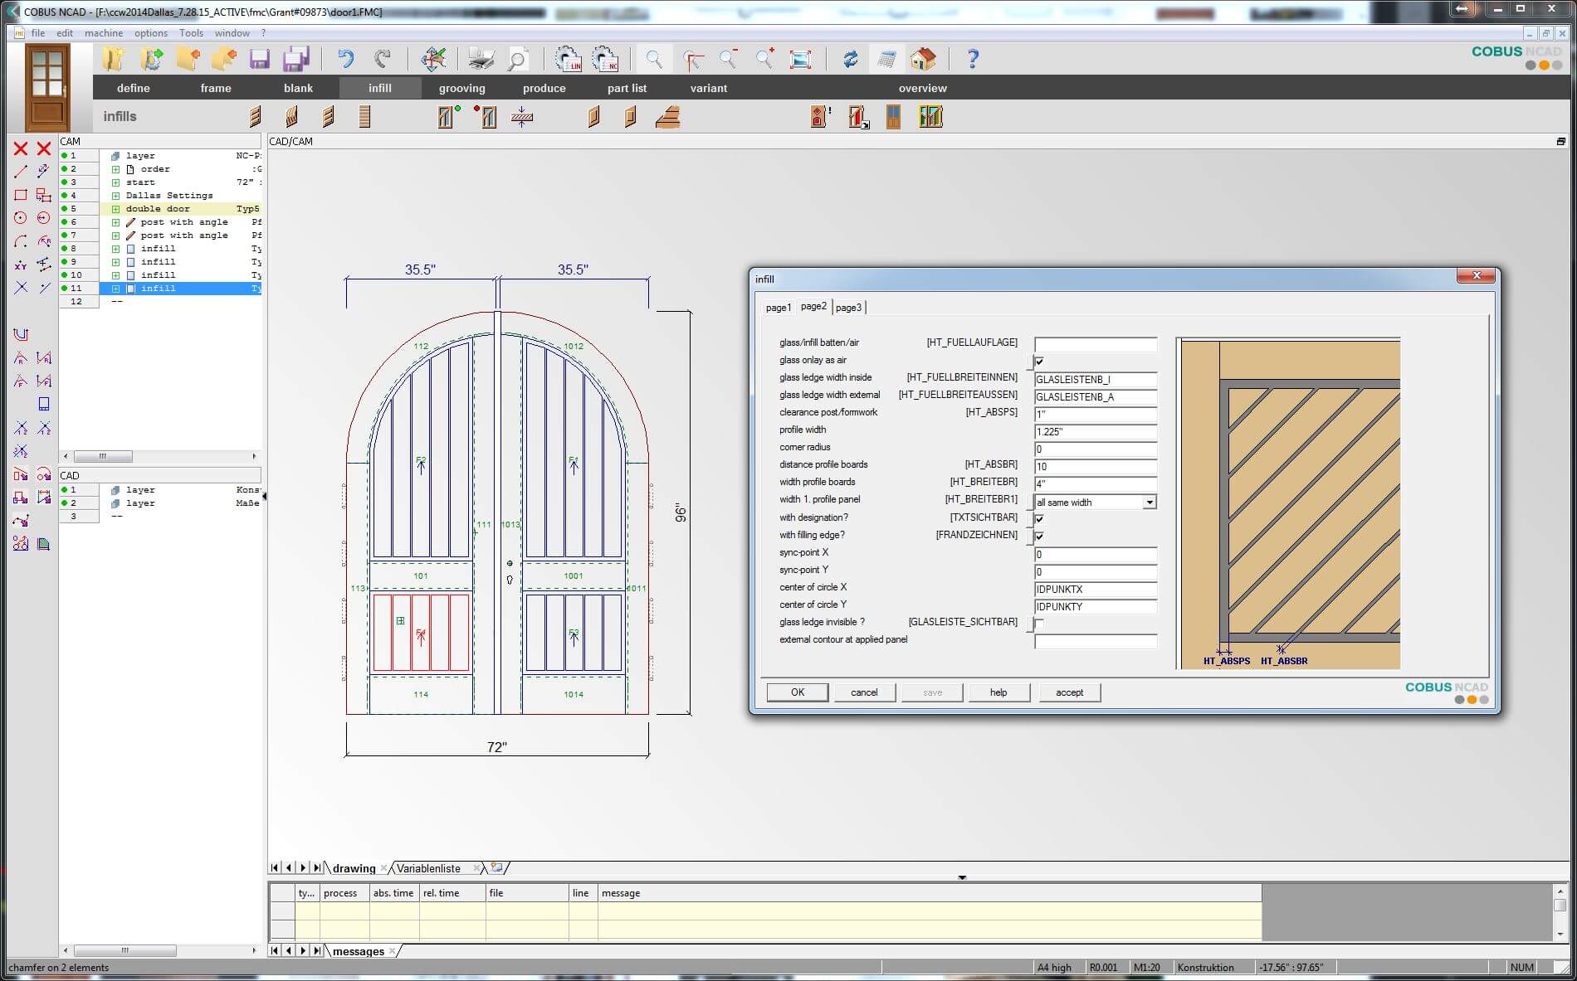The width and height of the screenshot is (1577, 981).
Task: Disable the with designation checkbox
Action: point(1039,518)
